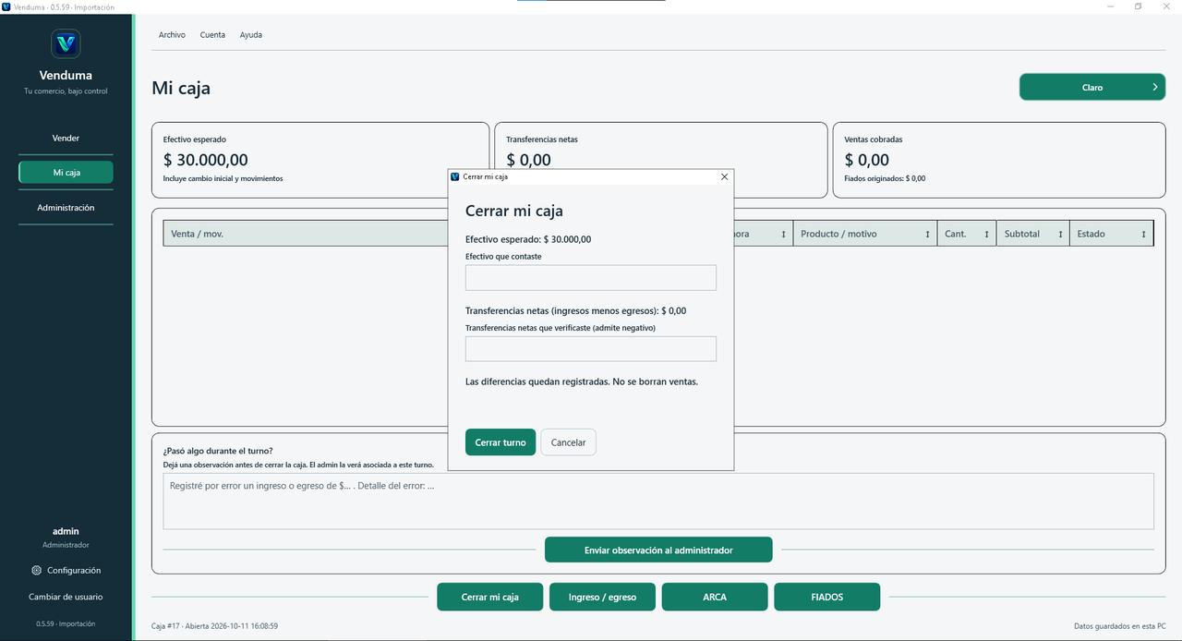This screenshot has width=1182, height=641.
Task: Click the 0.5.59 · Importación version label in sidebar
Action: click(x=66, y=623)
